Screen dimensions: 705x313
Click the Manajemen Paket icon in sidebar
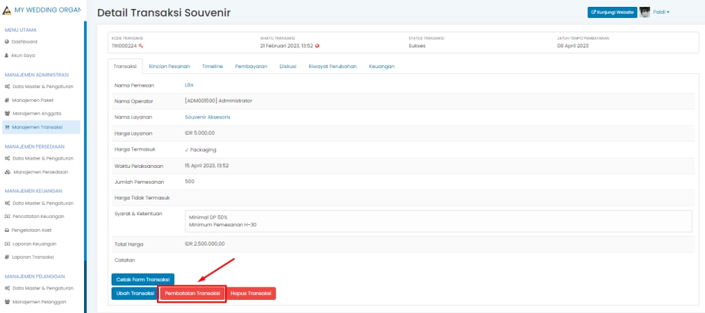pyautogui.click(x=7, y=100)
